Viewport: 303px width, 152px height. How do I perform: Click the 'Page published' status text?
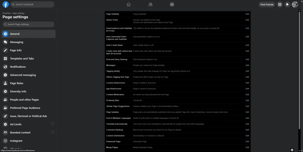point(139,14)
